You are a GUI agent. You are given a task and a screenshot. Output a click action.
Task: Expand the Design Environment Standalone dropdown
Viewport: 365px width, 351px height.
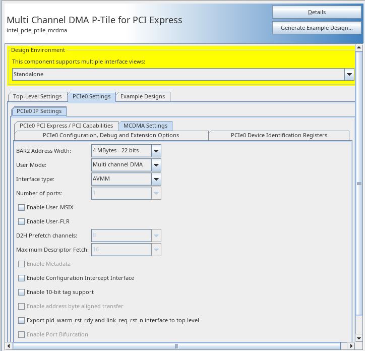349,75
